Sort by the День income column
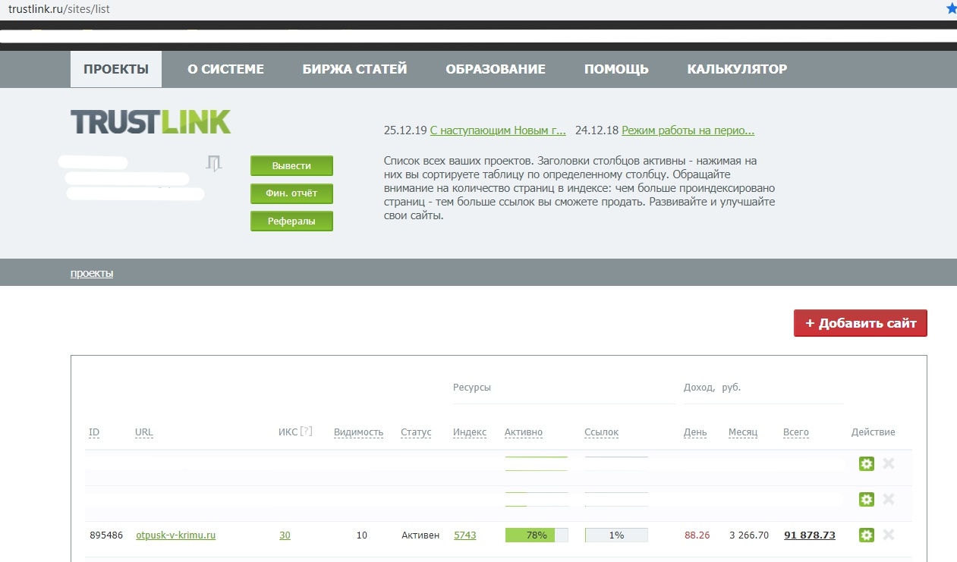 [695, 432]
